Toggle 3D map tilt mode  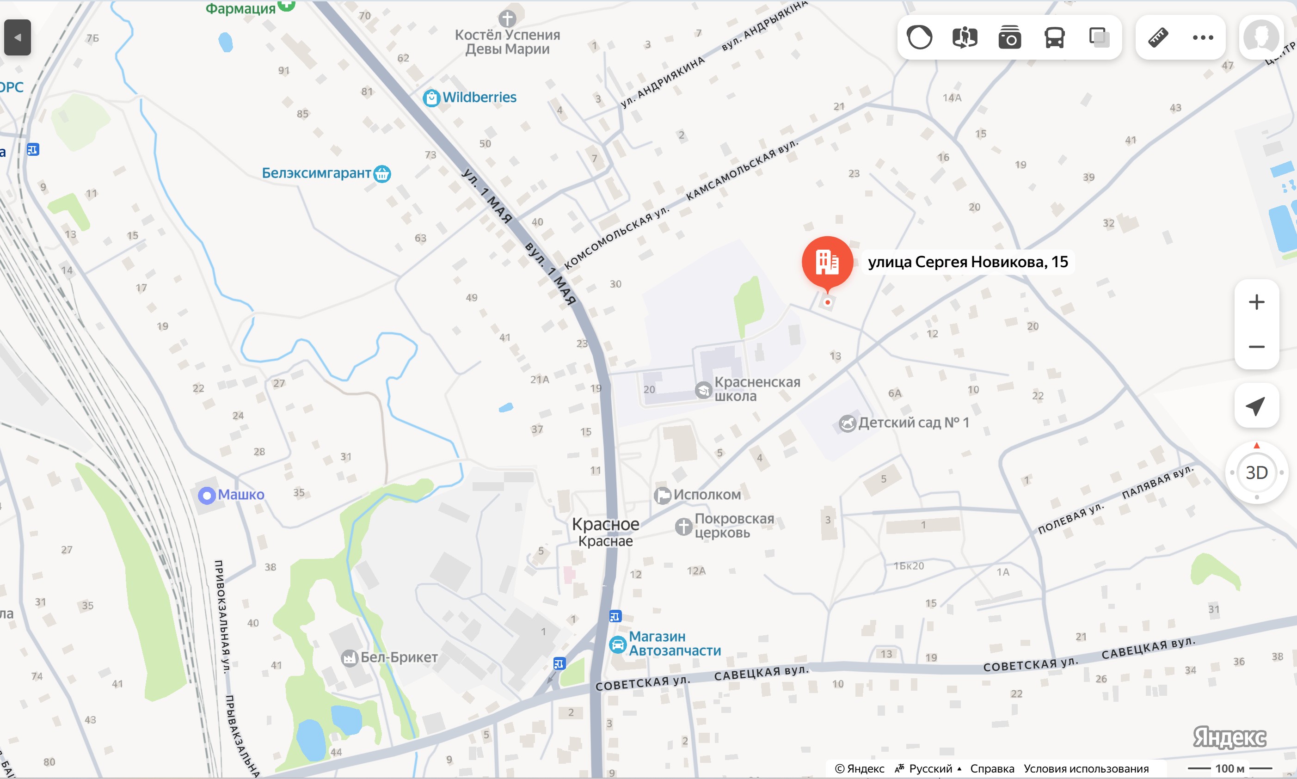click(1256, 472)
